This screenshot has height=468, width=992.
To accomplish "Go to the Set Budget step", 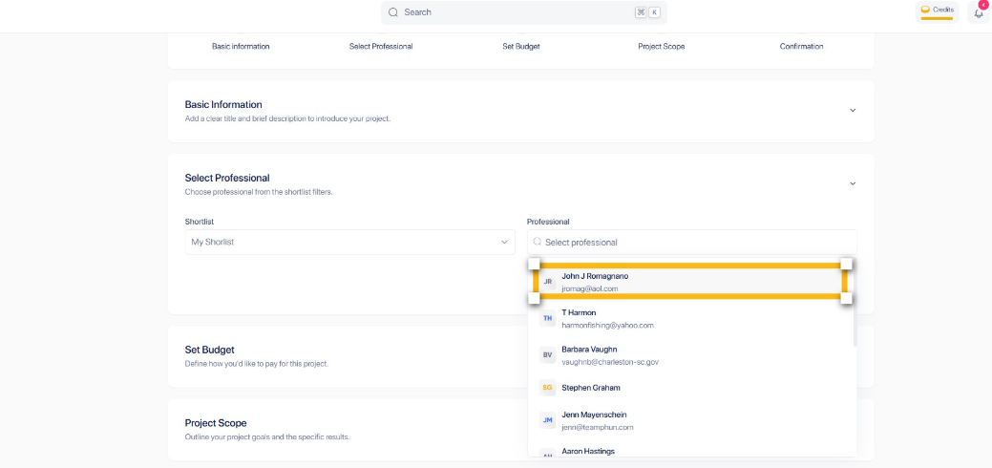I will click(x=521, y=46).
